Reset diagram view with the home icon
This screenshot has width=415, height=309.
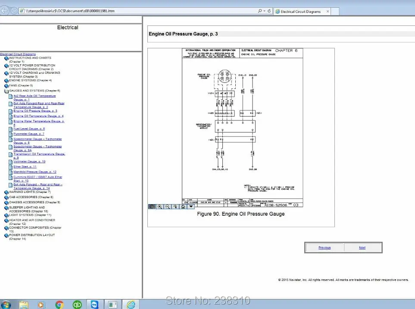pos(183,207)
